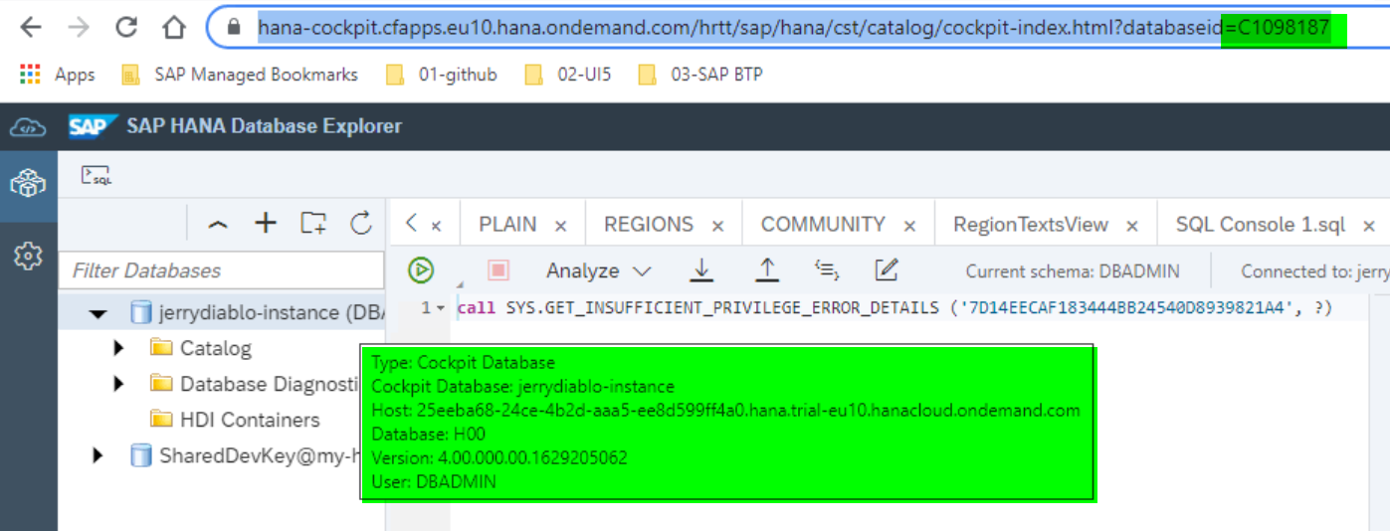The image size is (1390, 531).
Task: Go back in the browser
Action: click(x=31, y=27)
